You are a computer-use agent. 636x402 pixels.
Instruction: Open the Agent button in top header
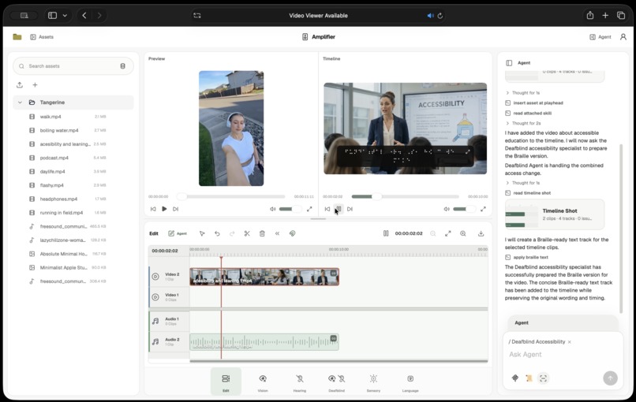pos(600,37)
